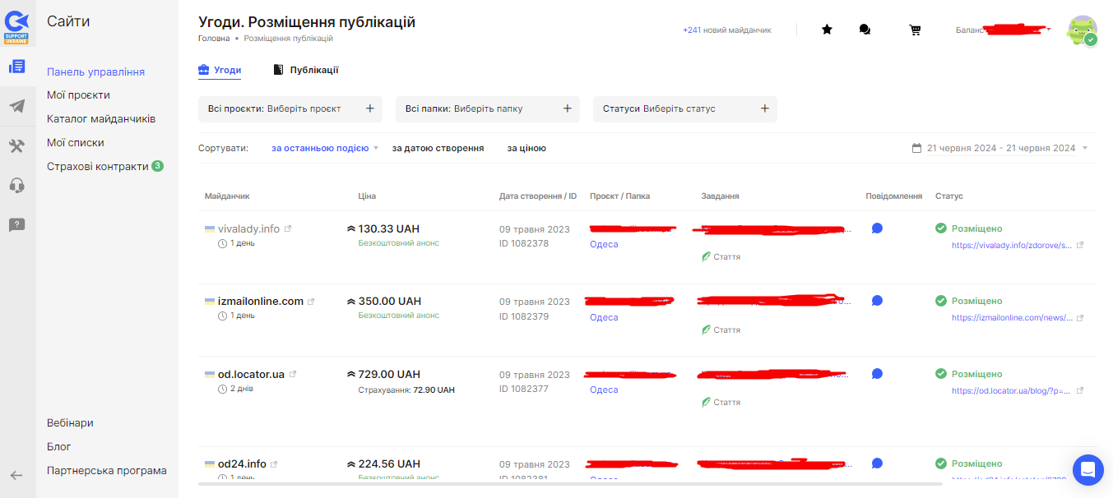This screenshot has width=1113, height=498.
Task: Open Мої списки in sidebar
Action: click(76, 143)
